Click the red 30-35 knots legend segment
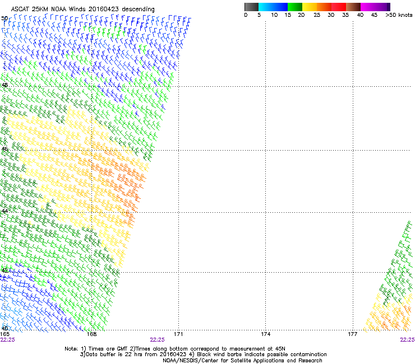Screen dimensions: 415x364 (339, 7)
